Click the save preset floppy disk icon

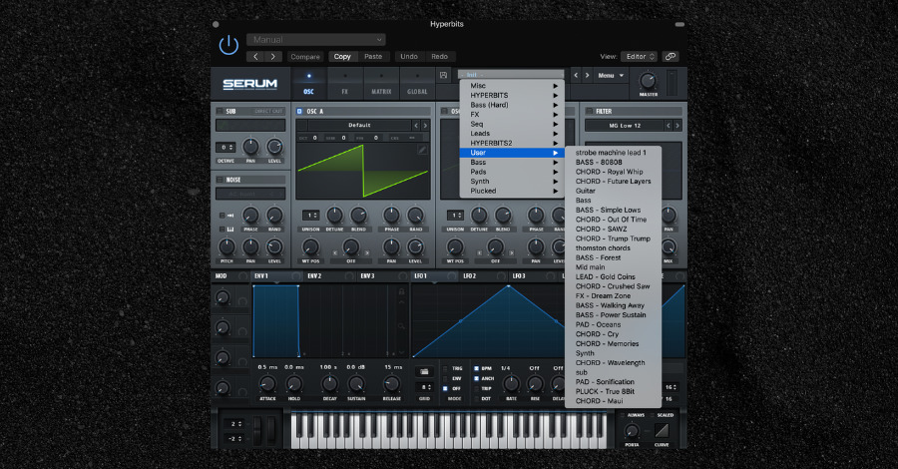(x=443, y=75)
